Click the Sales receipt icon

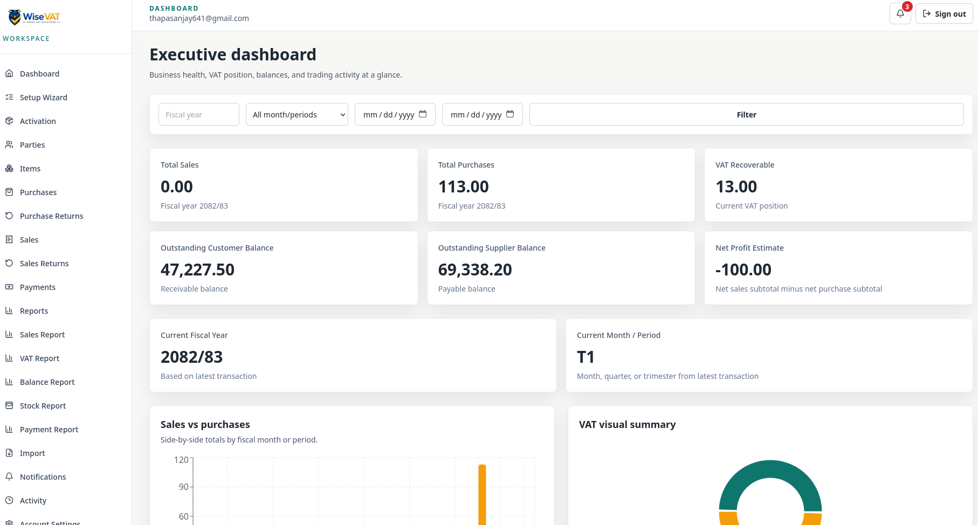click(x=9, y=239)
